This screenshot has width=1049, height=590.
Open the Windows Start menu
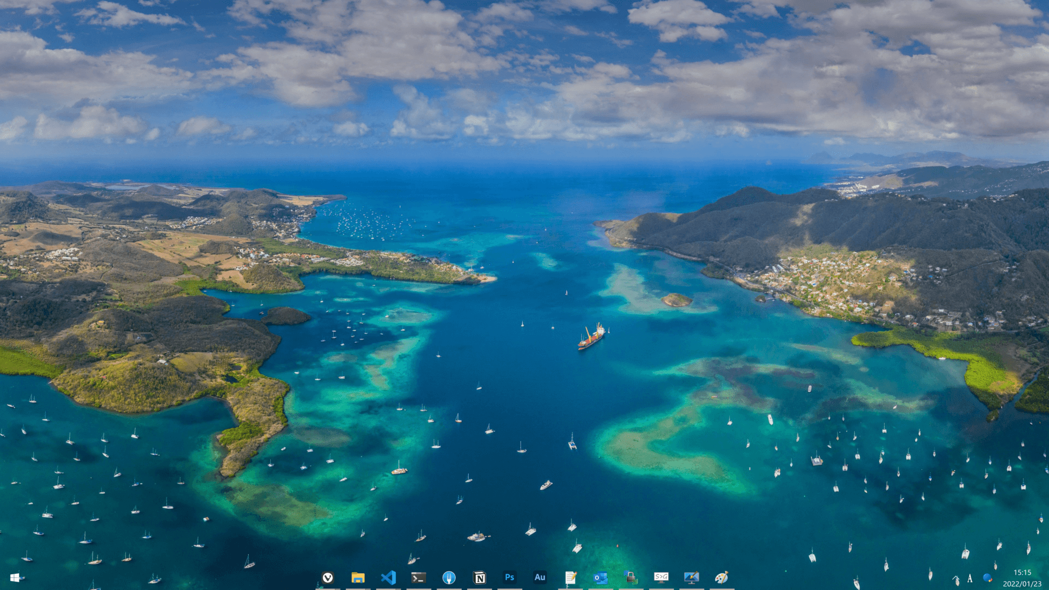point(15,577)
